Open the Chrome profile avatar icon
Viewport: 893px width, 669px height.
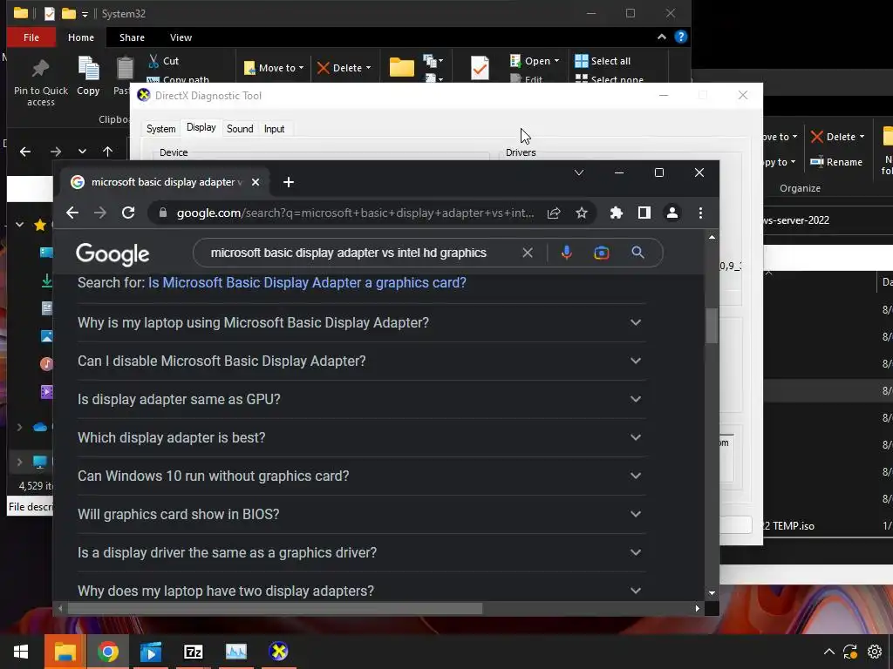pos(672,213)
